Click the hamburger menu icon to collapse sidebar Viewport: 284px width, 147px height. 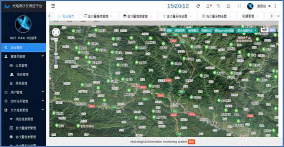53,6
